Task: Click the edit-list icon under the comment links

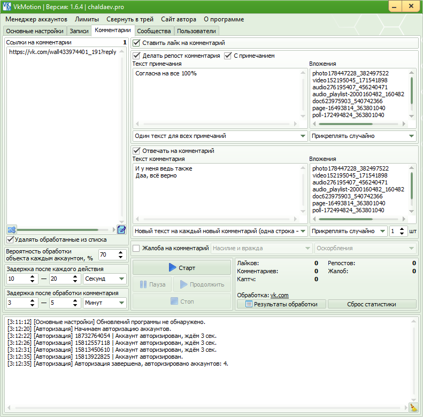Action: (x=121, y=229)
